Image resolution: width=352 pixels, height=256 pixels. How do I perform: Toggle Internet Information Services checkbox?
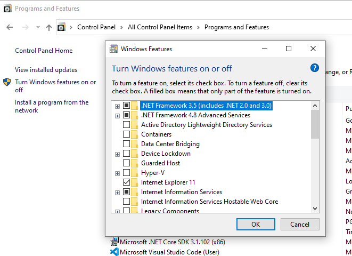[126, 192]
